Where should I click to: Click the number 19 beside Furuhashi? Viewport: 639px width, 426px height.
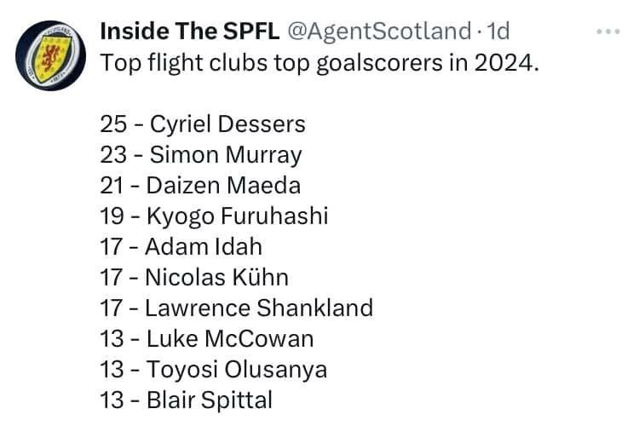tap(112, 216)
